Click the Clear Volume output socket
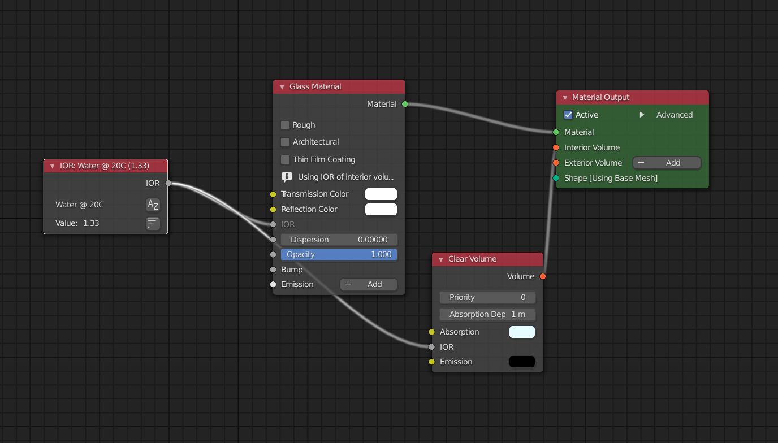Screen dimensions: 778x443 543,276
